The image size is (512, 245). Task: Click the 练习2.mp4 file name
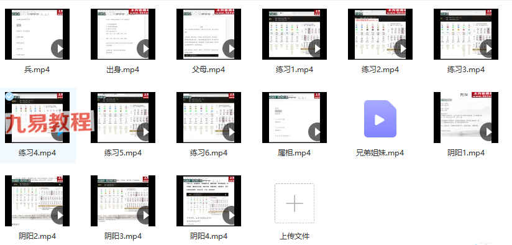[380, 70]
